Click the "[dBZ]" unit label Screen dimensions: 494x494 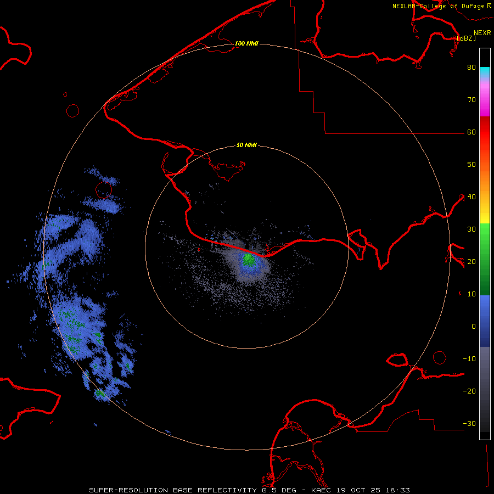[x=466, y=38]
